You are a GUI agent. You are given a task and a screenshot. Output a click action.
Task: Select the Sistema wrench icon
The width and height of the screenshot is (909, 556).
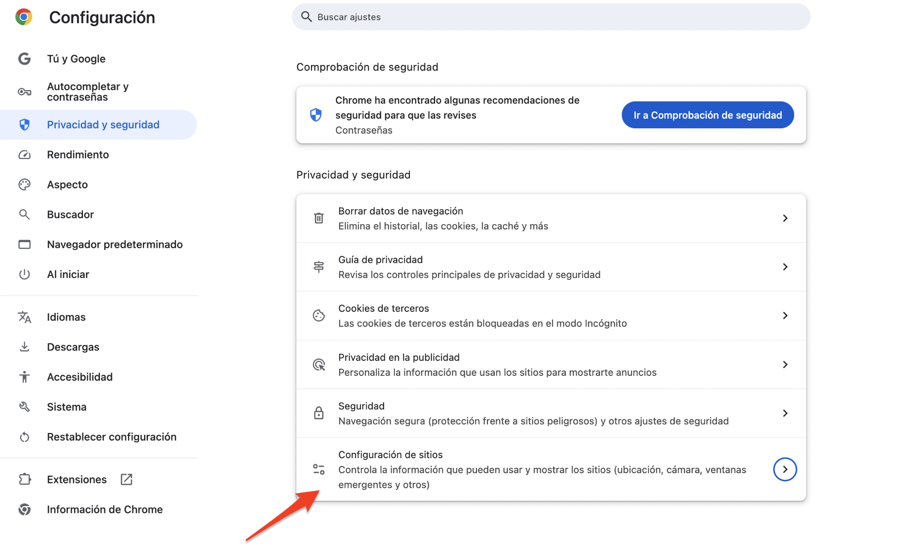point(24,406)
